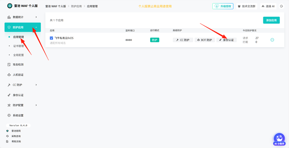Click the 攻击检测 document icon
This screenshot has height=148, width=289.
pos(9,65)
